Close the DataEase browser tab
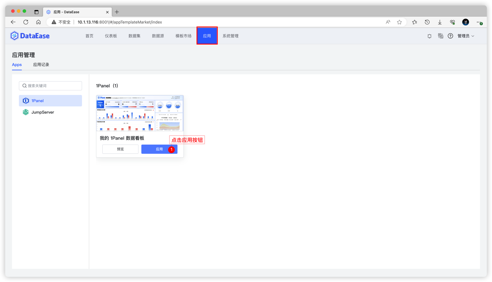 (x=107, y=12)
